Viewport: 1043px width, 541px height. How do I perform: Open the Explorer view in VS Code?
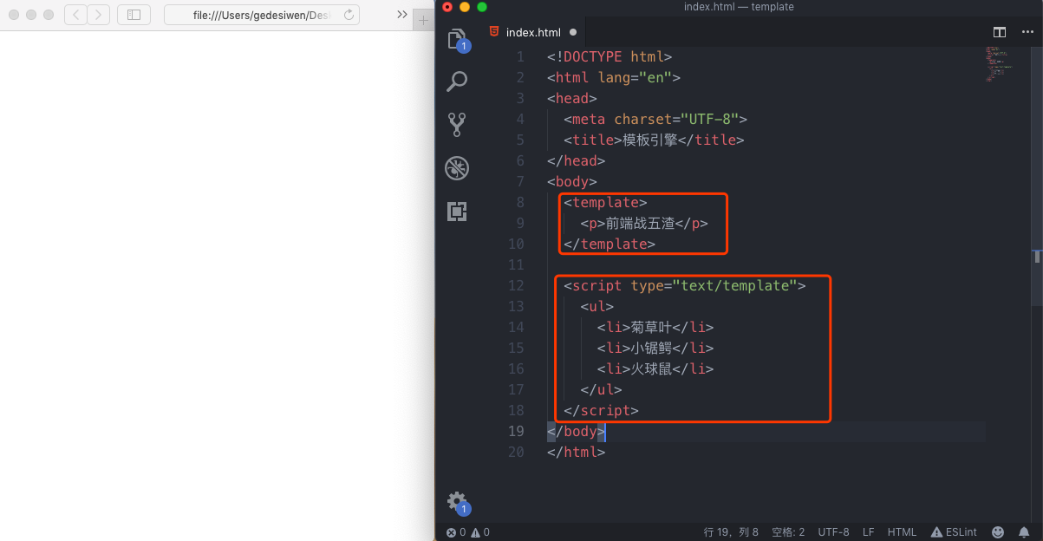[457, 40]
